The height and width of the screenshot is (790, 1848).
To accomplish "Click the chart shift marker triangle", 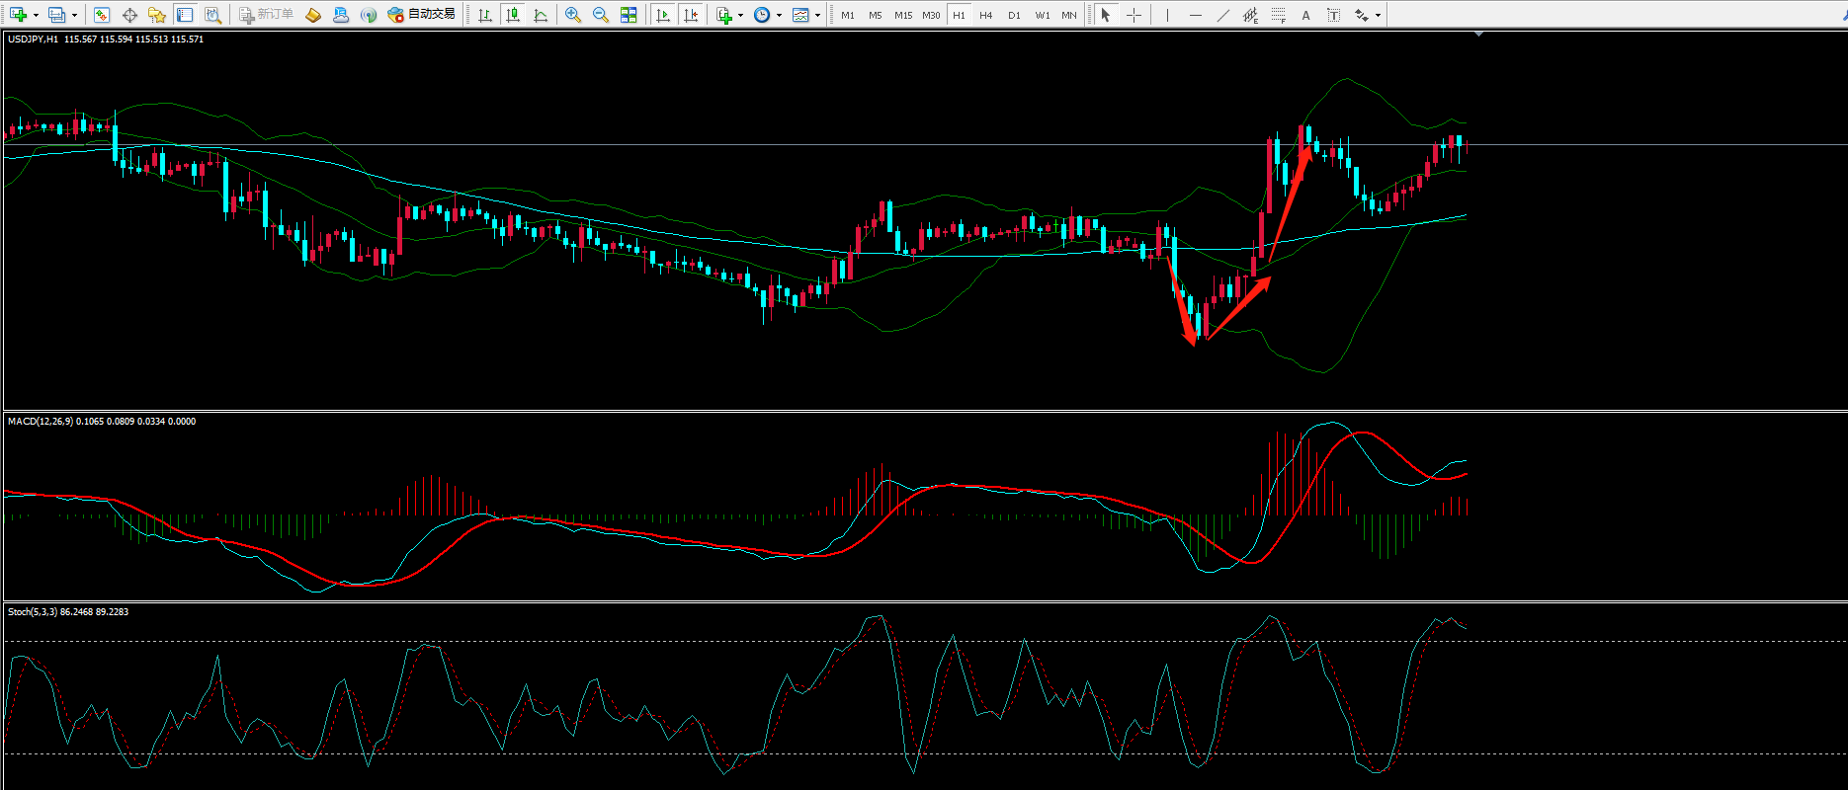I will click(1478, 35).
